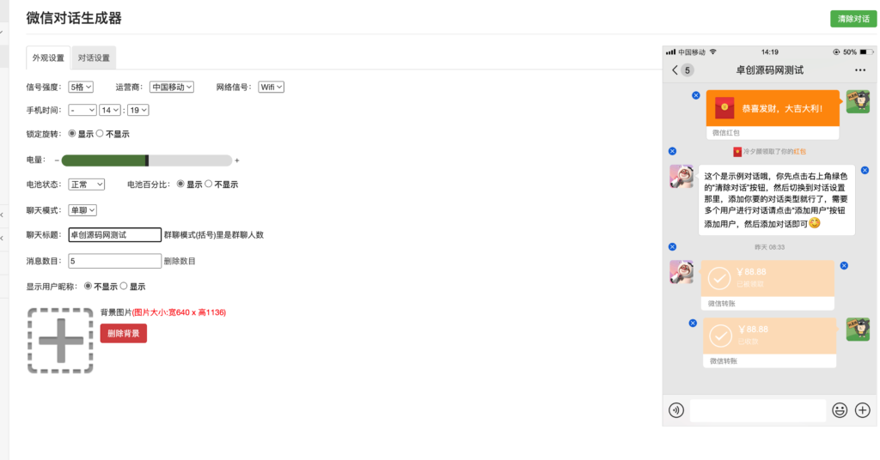The height and width of the screenshot is (460, 880).
Task: Click the right avatar beside 已收款 transfer
Action: 859,330
